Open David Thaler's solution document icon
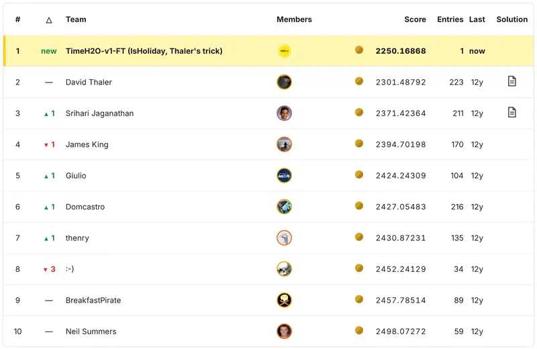537x349 pixels. pyautogui.click(x=511, y=81)
